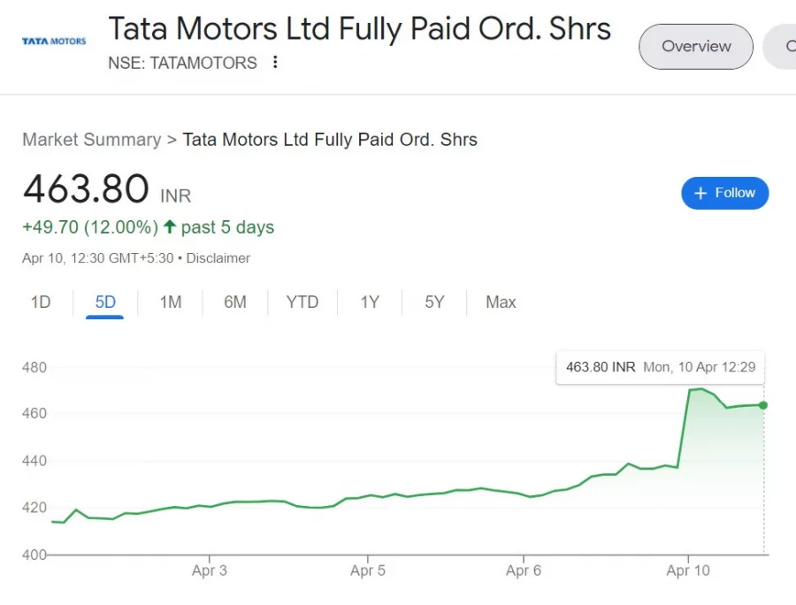Click the Tata Motors logo

[x=53, y=40]
